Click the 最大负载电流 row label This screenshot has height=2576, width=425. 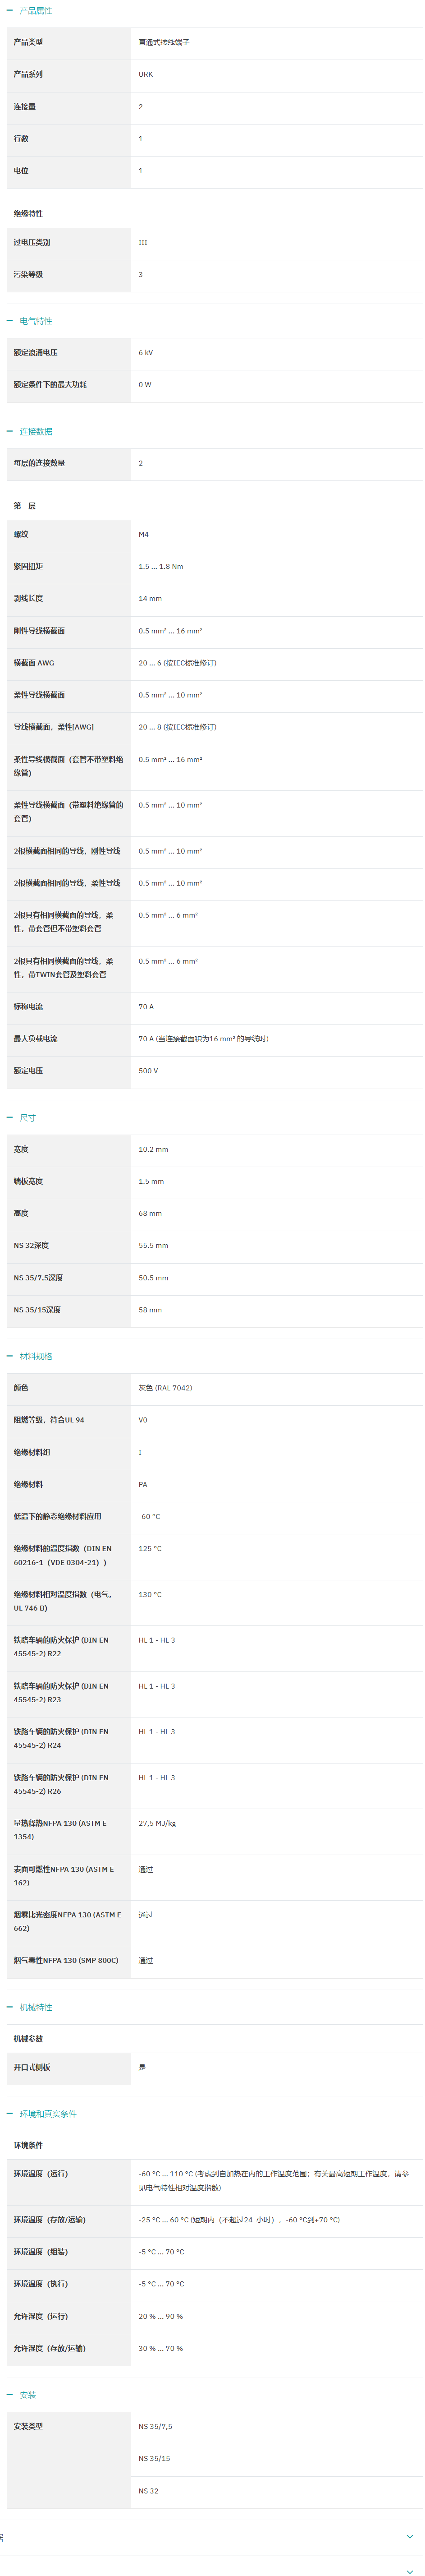35,1038
